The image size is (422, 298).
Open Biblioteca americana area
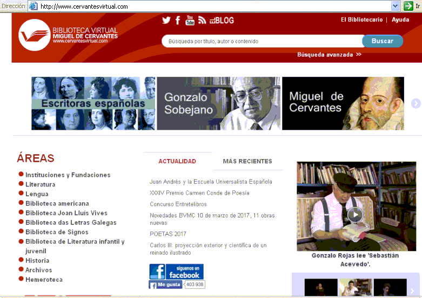(x=57, y=203)
